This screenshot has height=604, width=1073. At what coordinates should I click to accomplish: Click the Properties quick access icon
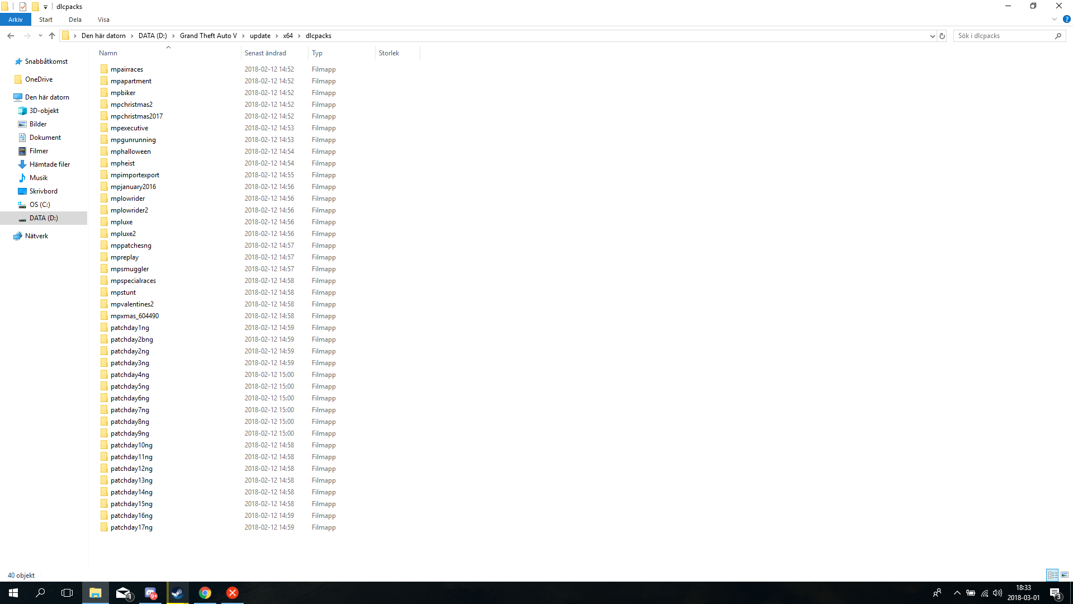[23, 7]
